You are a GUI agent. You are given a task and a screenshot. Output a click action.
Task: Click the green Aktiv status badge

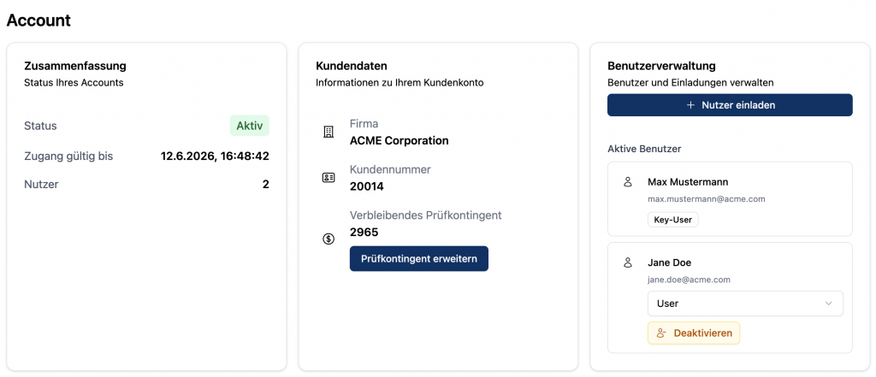point(249,126)
